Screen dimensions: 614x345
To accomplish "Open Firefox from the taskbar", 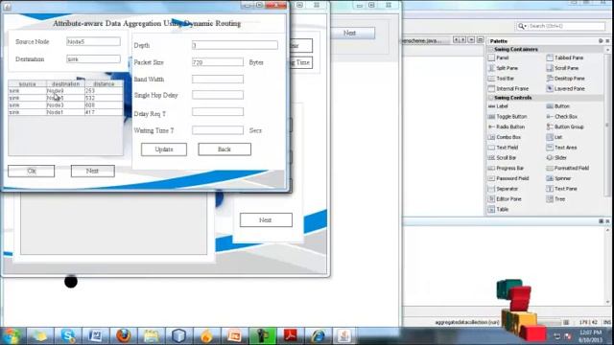I will [x=124, y=336].
